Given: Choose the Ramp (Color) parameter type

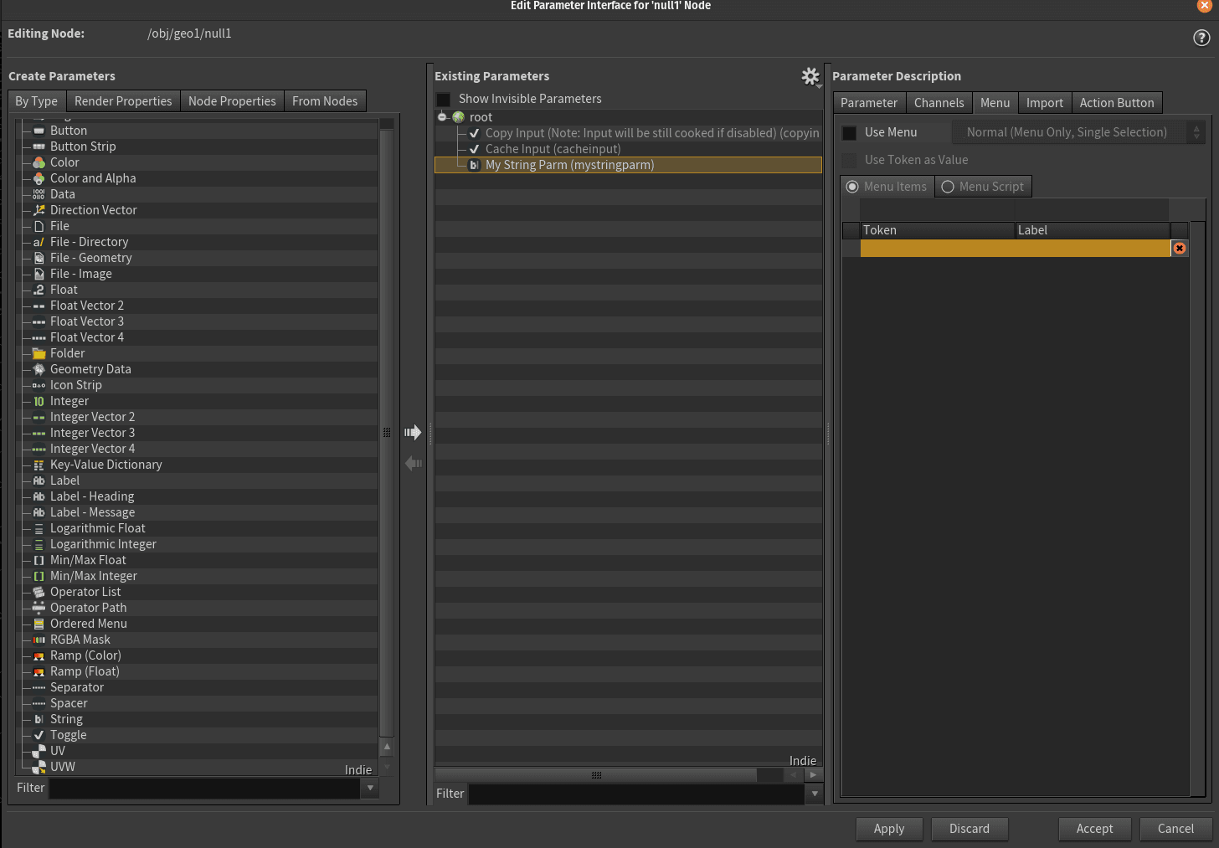Looking at the screenshot, I should [85, 655].
